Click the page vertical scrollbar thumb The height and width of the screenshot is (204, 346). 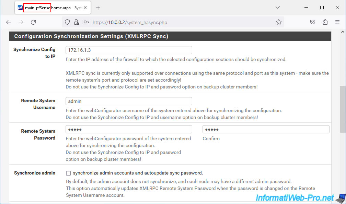pos(343,109)
